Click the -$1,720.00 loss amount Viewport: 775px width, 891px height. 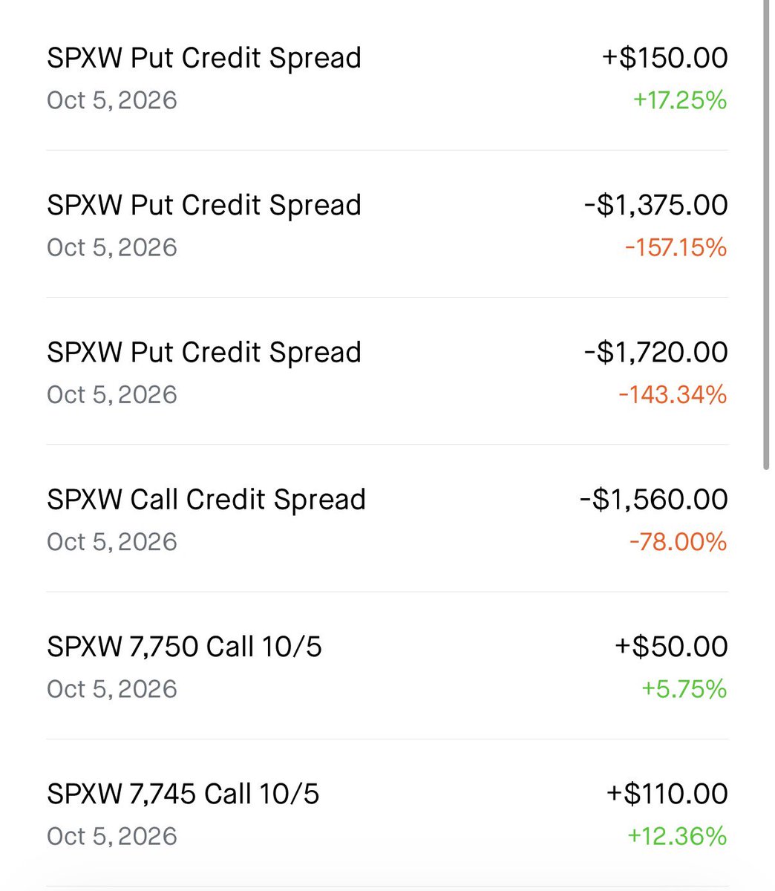656,352
